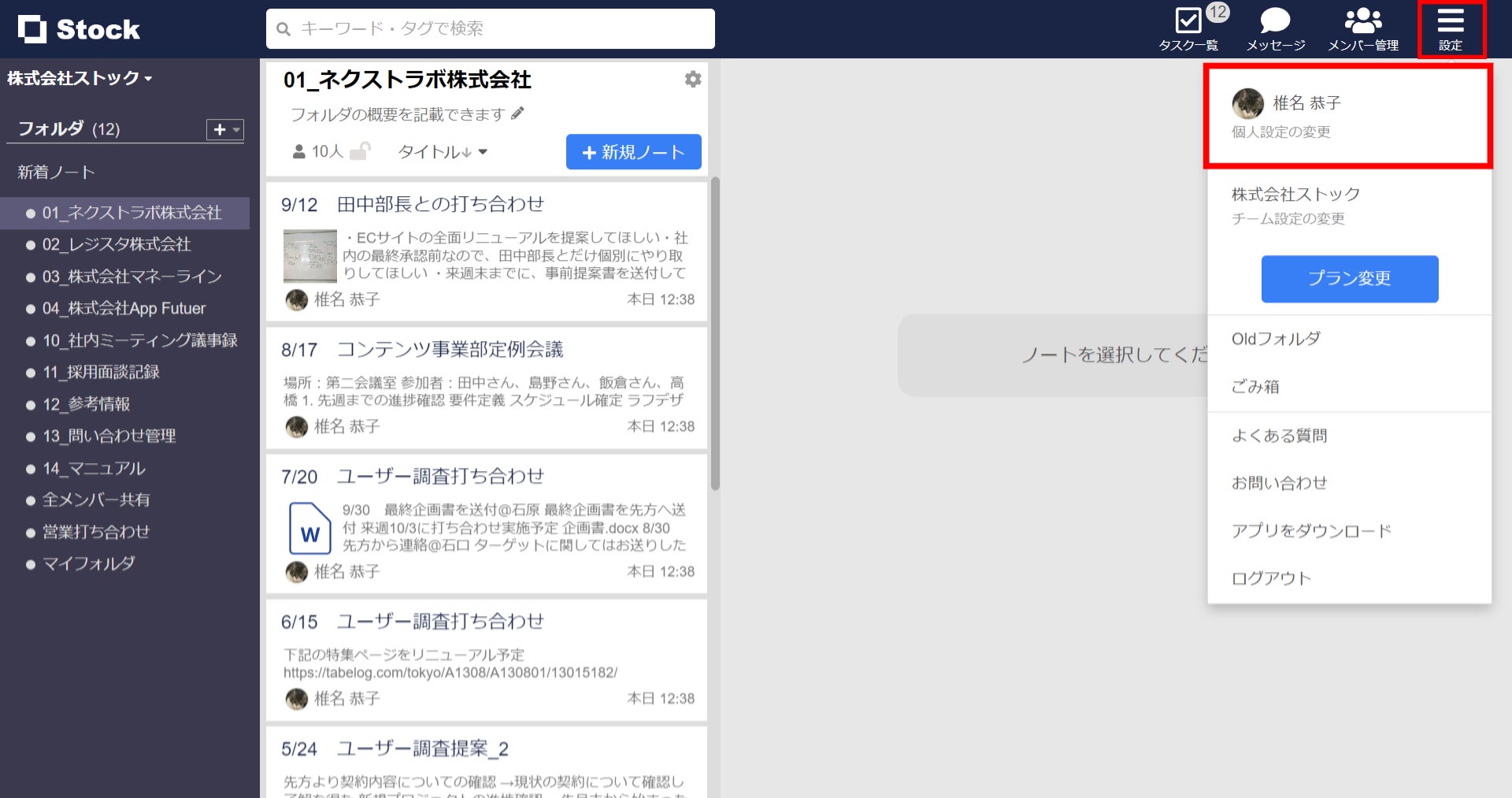Viewport: 1512px width, 798px height.
Task: Toggle the folder lock icon
Action: pos(360,150)
